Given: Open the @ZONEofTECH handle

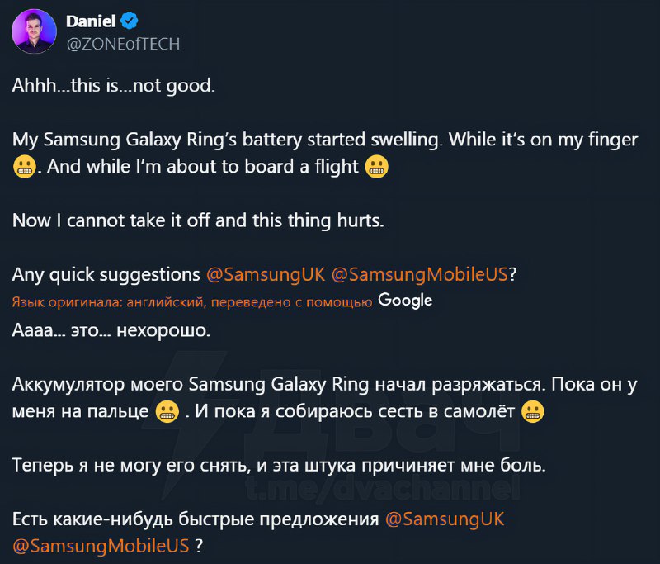Looking at the screenshot, I should pos(122,43).
